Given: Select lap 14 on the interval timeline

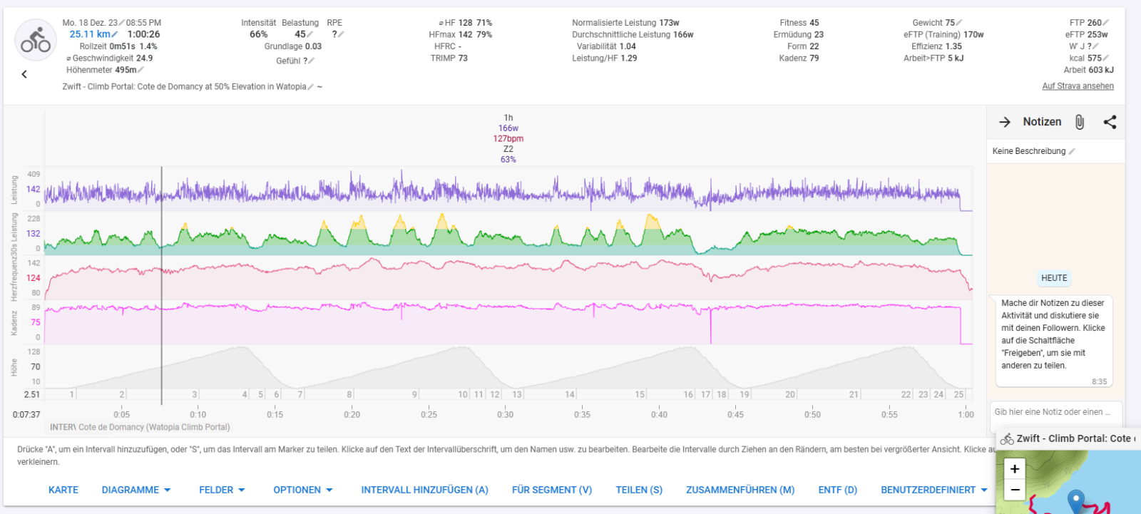Looking at the screenshot, I should click(x=570, y=394).
